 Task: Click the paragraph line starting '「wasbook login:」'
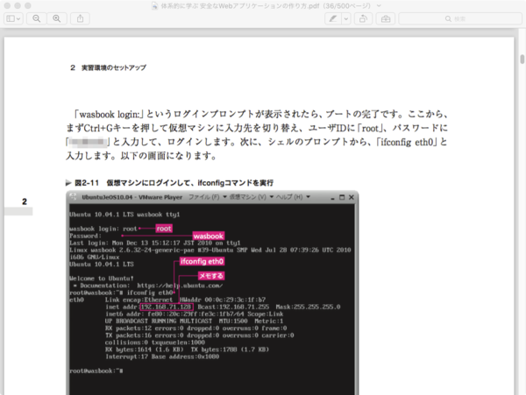click(x=260, y=114)
